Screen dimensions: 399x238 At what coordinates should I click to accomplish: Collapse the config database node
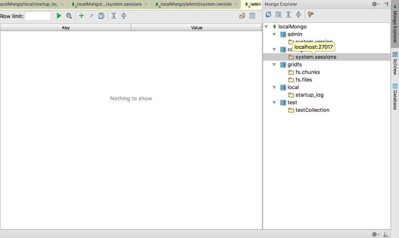[274, 50]
